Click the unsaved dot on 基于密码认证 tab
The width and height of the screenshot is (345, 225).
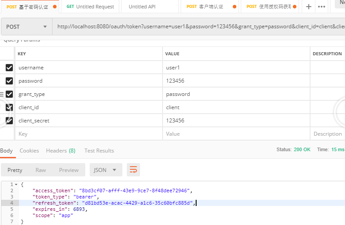[55, 7]
